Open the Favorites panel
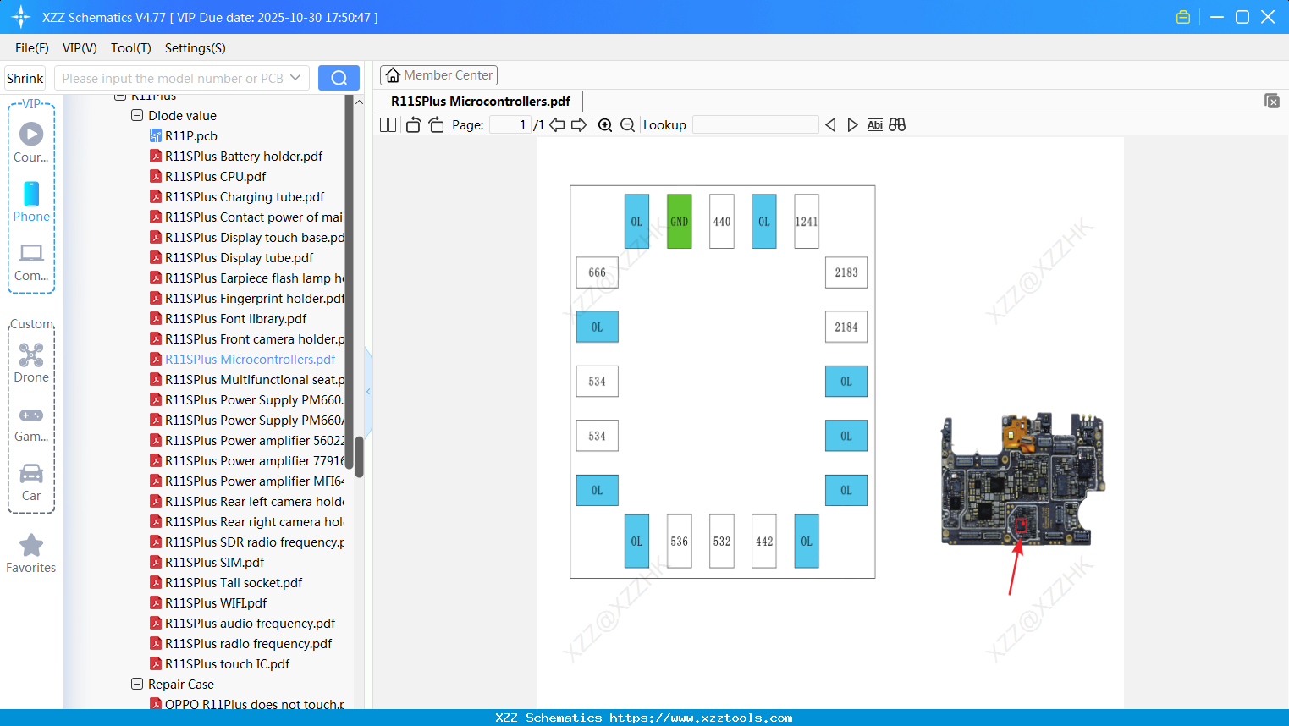 point(30,554)
